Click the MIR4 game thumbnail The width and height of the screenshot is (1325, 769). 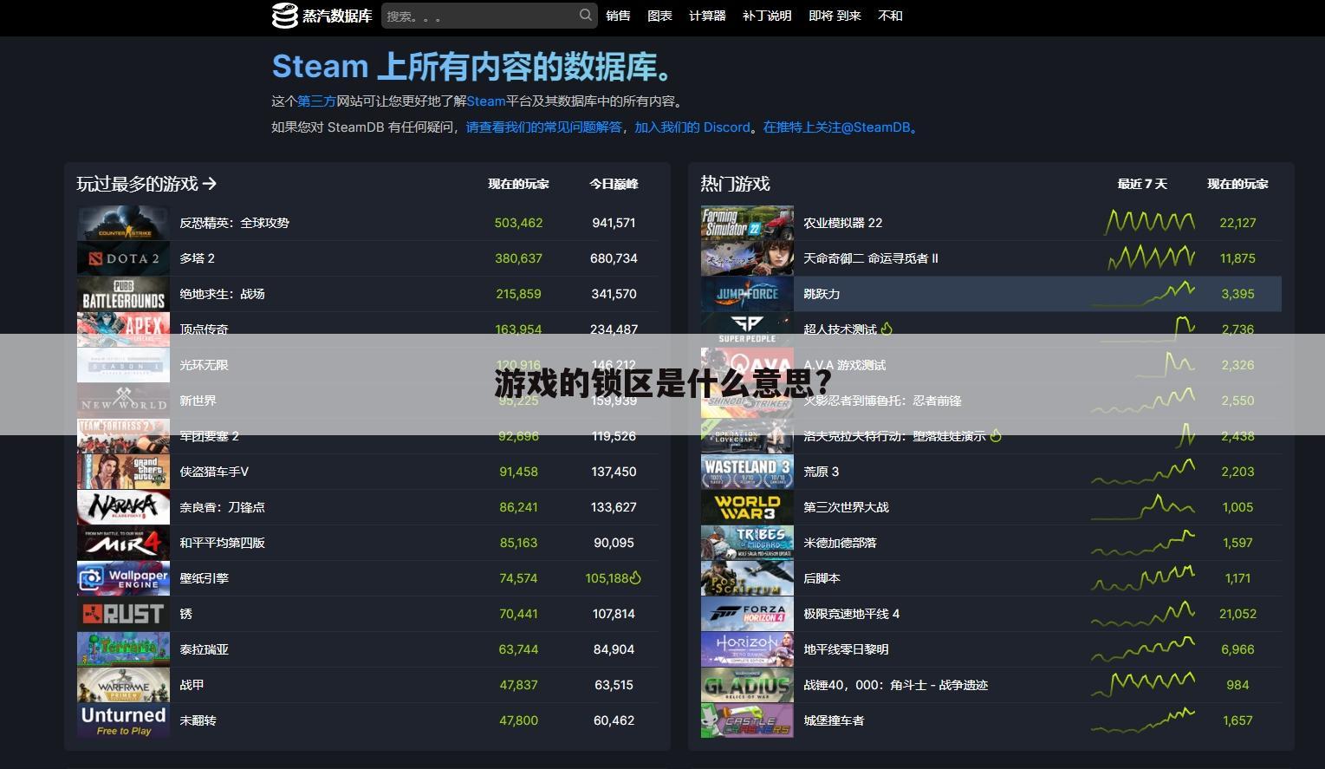coord(123,543)
